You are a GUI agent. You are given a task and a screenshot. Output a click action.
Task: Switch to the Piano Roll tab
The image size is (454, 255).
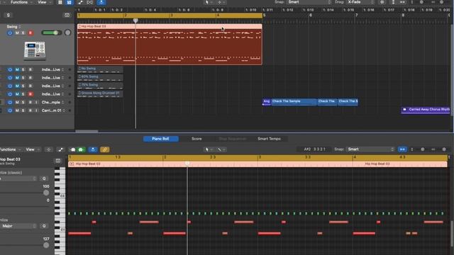[161, 139]
